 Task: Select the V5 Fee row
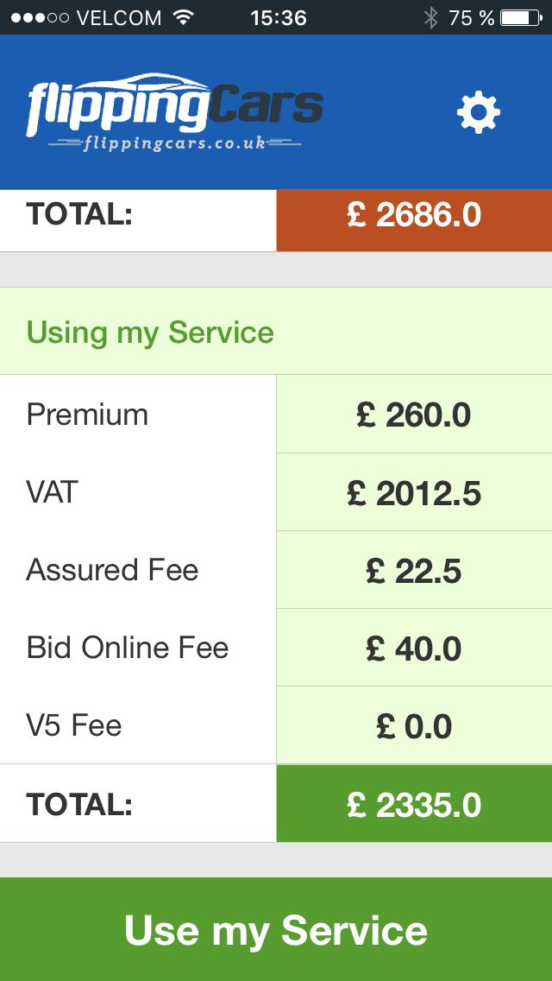(138, 725)
